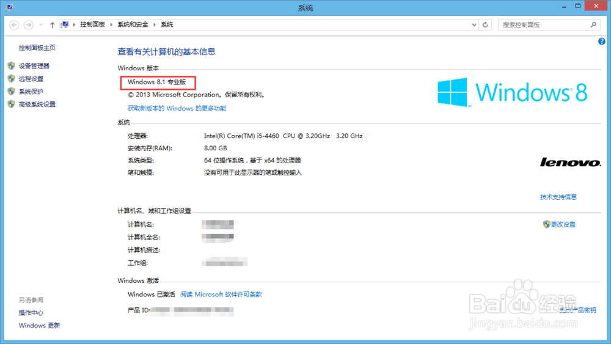Select 控制面板 in the breadcrumb

pyautogui.click(x=93, y=24)
